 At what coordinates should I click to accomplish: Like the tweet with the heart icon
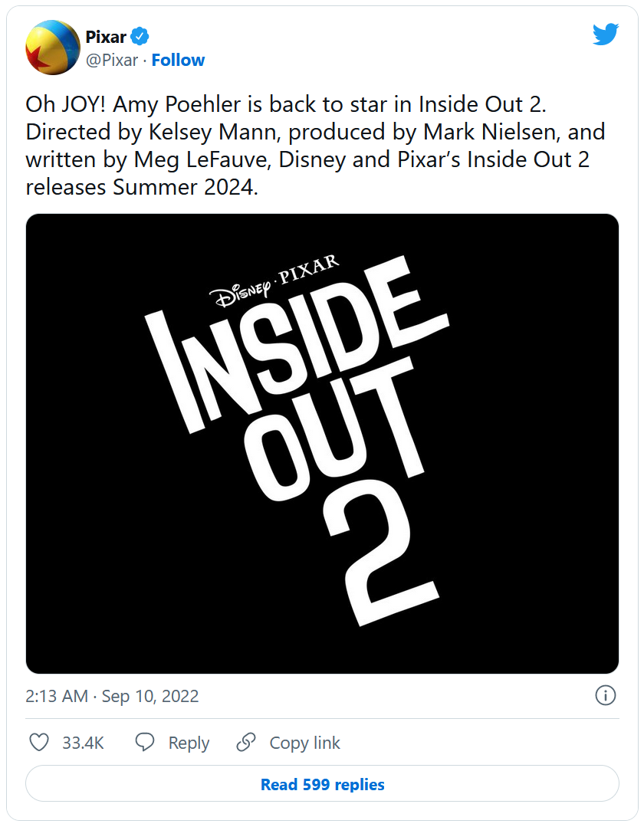(38, 743)
